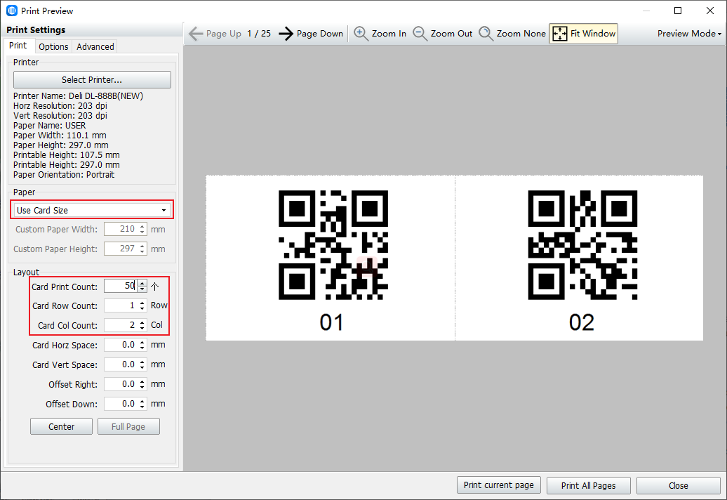The width and height of the screenshot is (727, 500).
Task: Open the Advanced tab
Action: (x=95, y=46)
